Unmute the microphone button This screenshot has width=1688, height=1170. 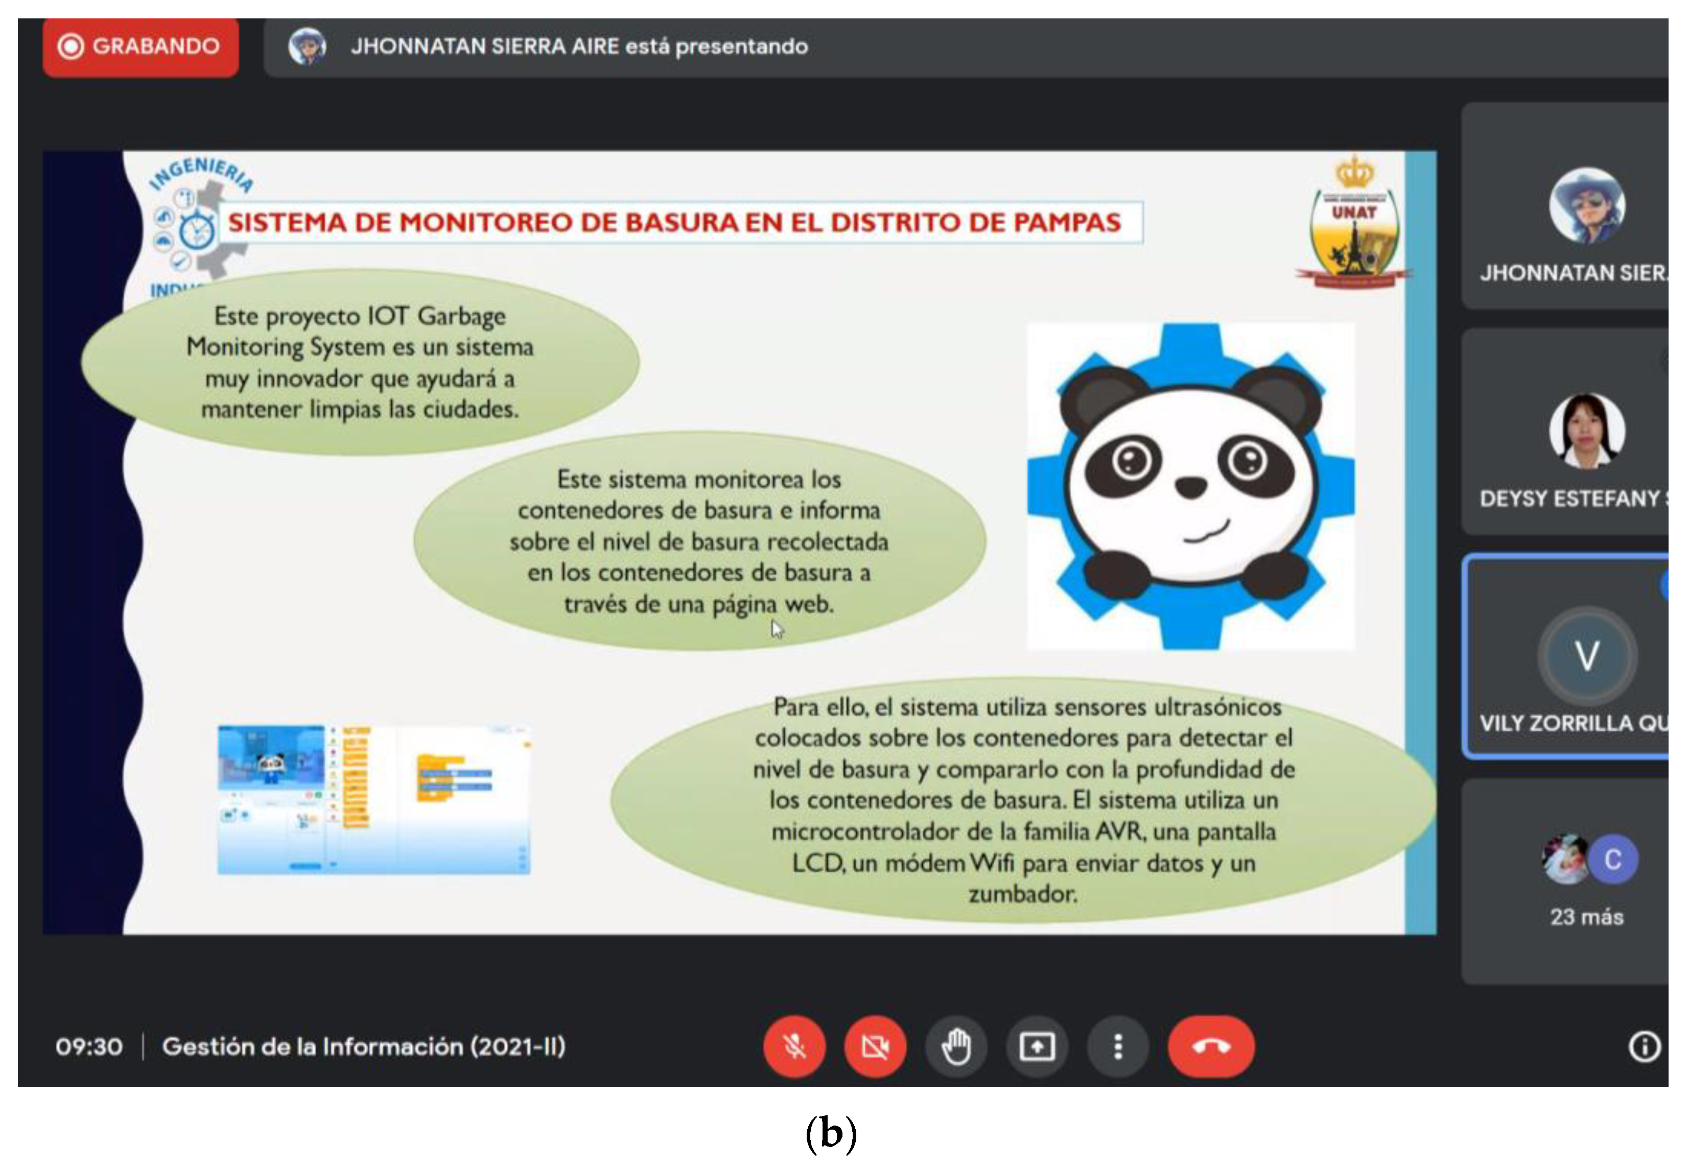[794, 1046]
